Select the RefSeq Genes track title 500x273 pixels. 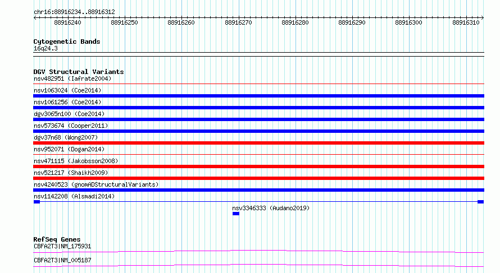57,239
